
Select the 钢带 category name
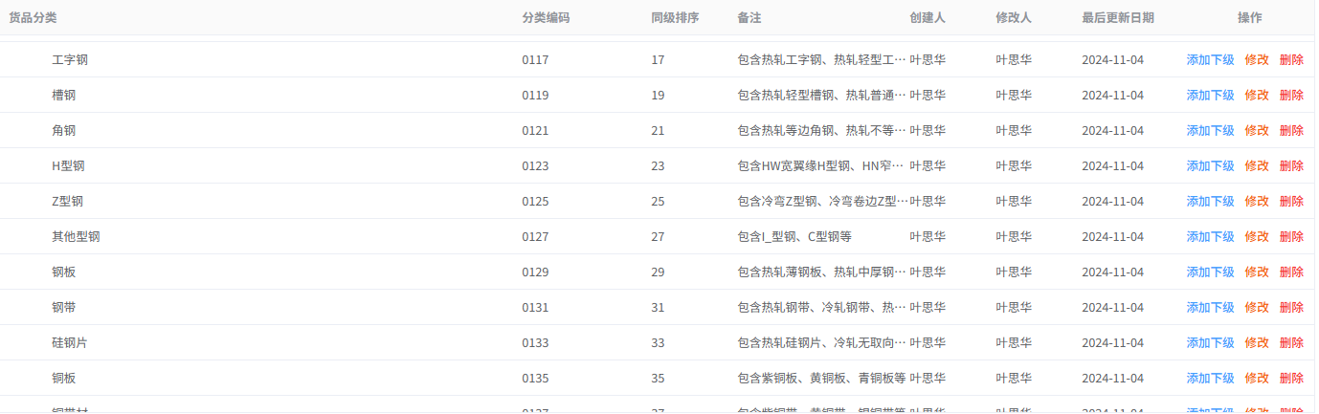tap(64, 307)
